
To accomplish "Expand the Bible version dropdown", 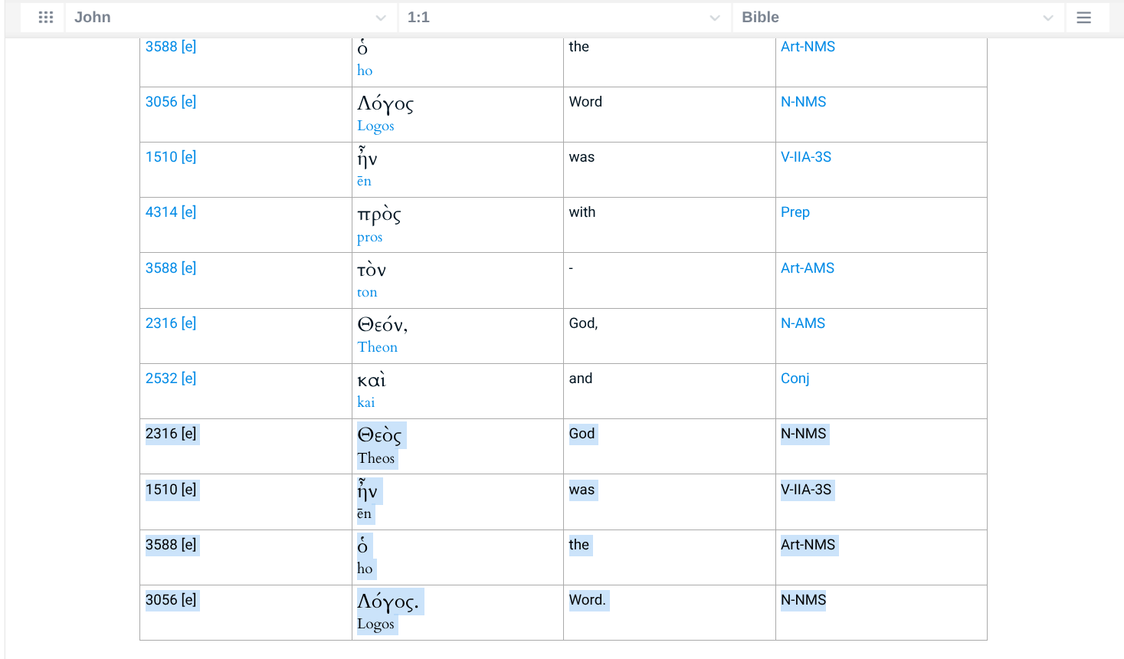I will pos(1047,18).
